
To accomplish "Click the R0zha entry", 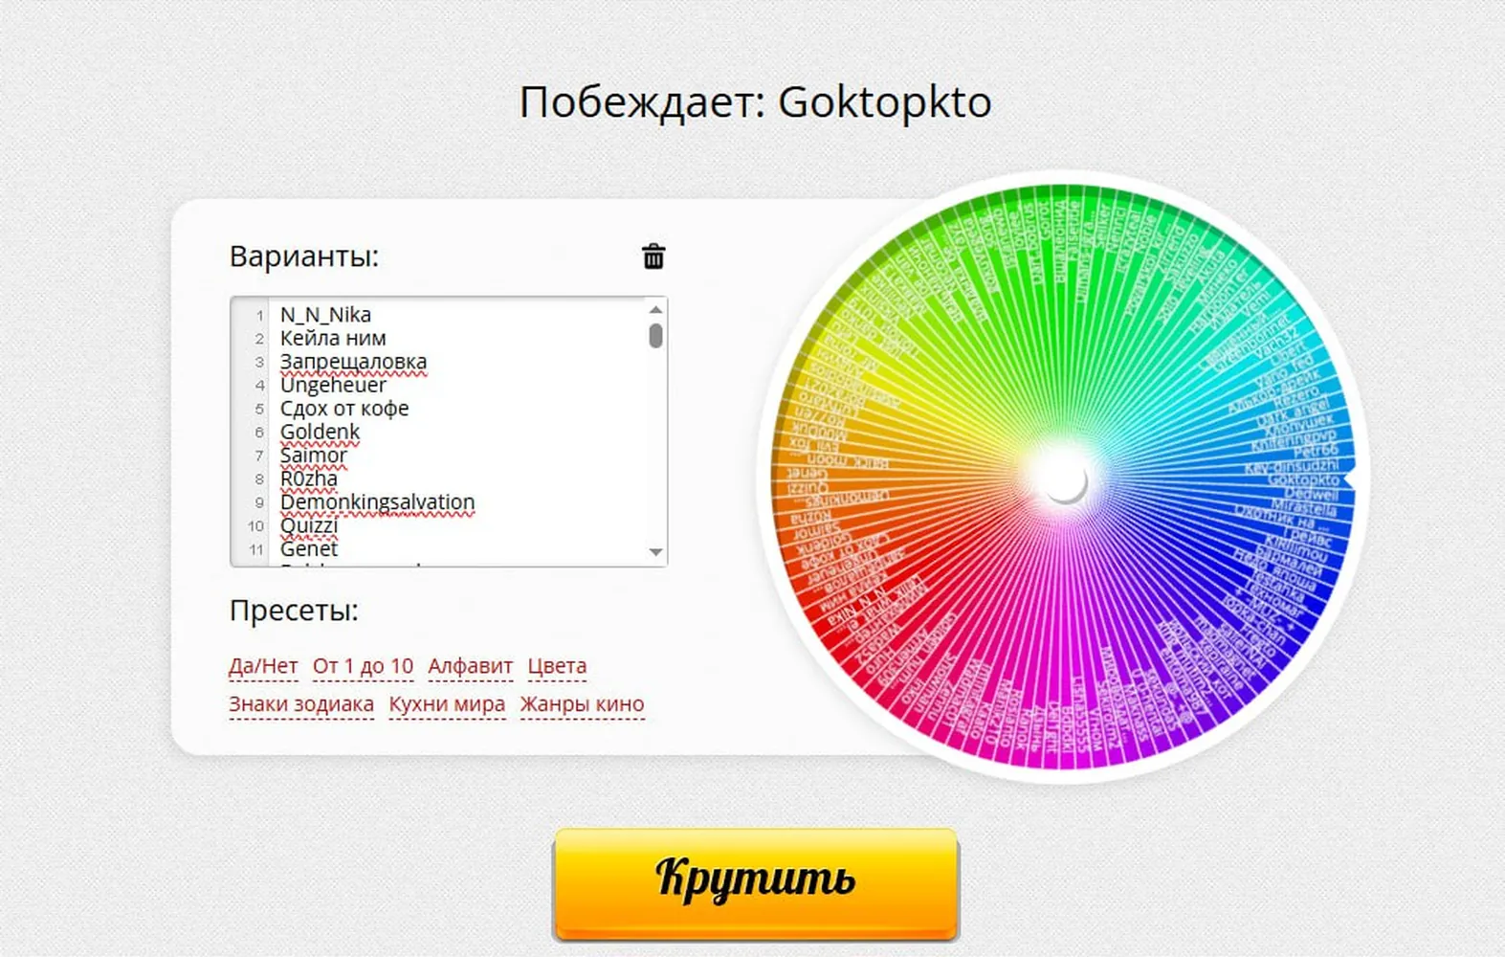I will [x=308, y=478].
